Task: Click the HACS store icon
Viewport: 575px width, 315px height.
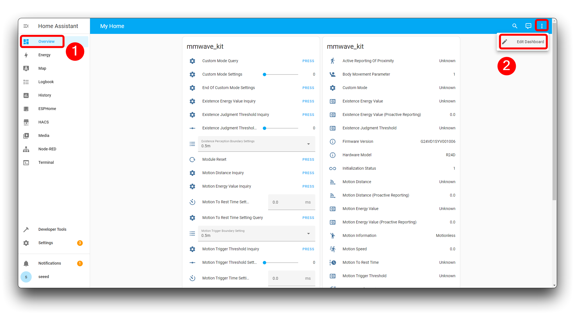Action: tap(26, 122)
